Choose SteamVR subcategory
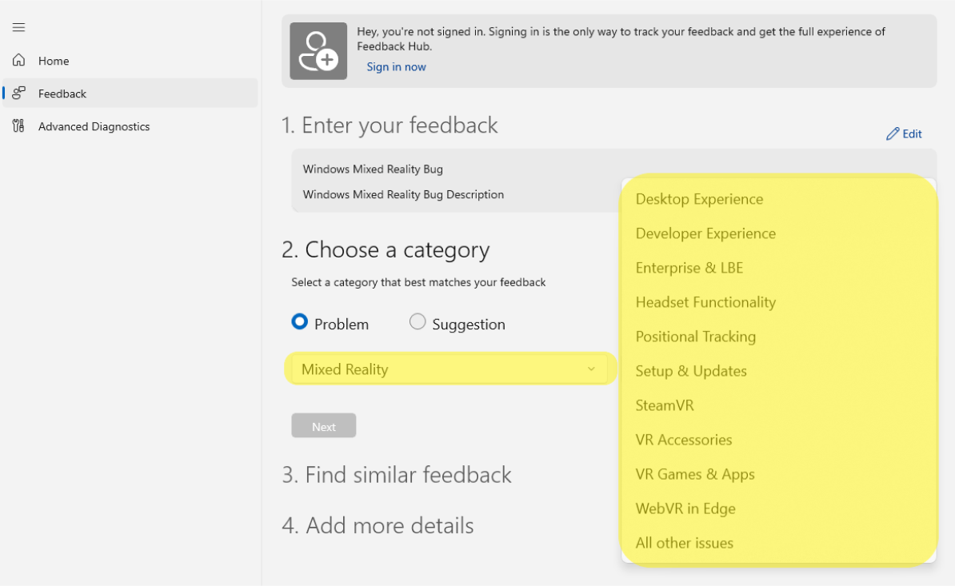This screenshot has width=955, height=586. pyautogui.click(x=778, y=405)
